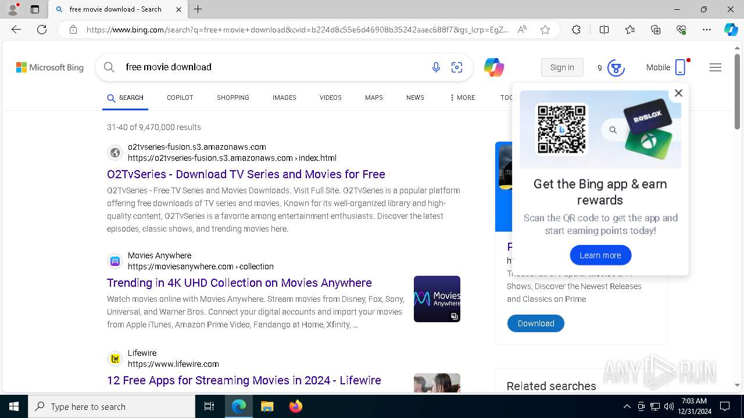The width and height of the screenshot is (744, 418).
Task: Open the Windows Start menu
Action: 14,406
